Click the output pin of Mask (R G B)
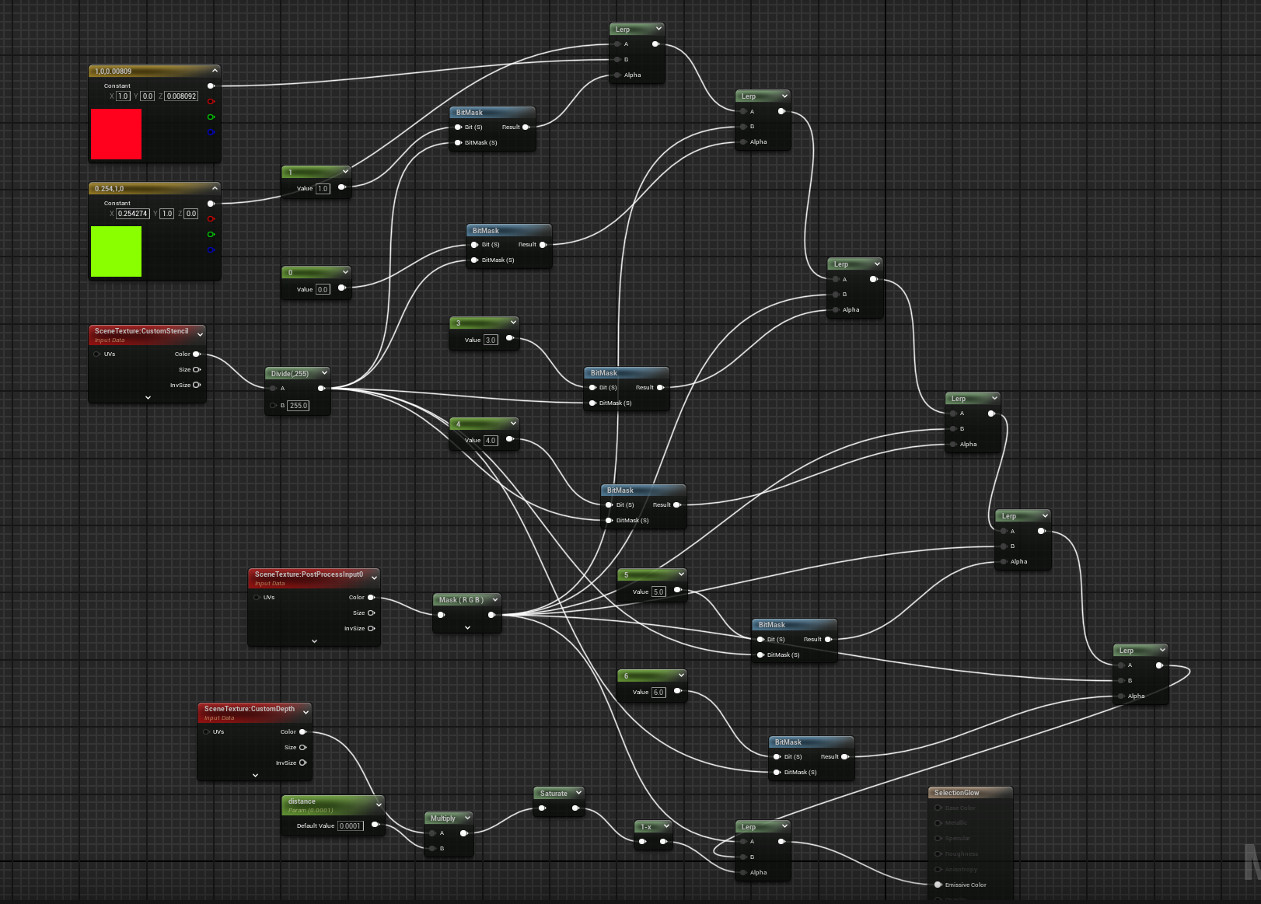Image resolution: width=1261 pixels, height=904 pixels. 491,615
